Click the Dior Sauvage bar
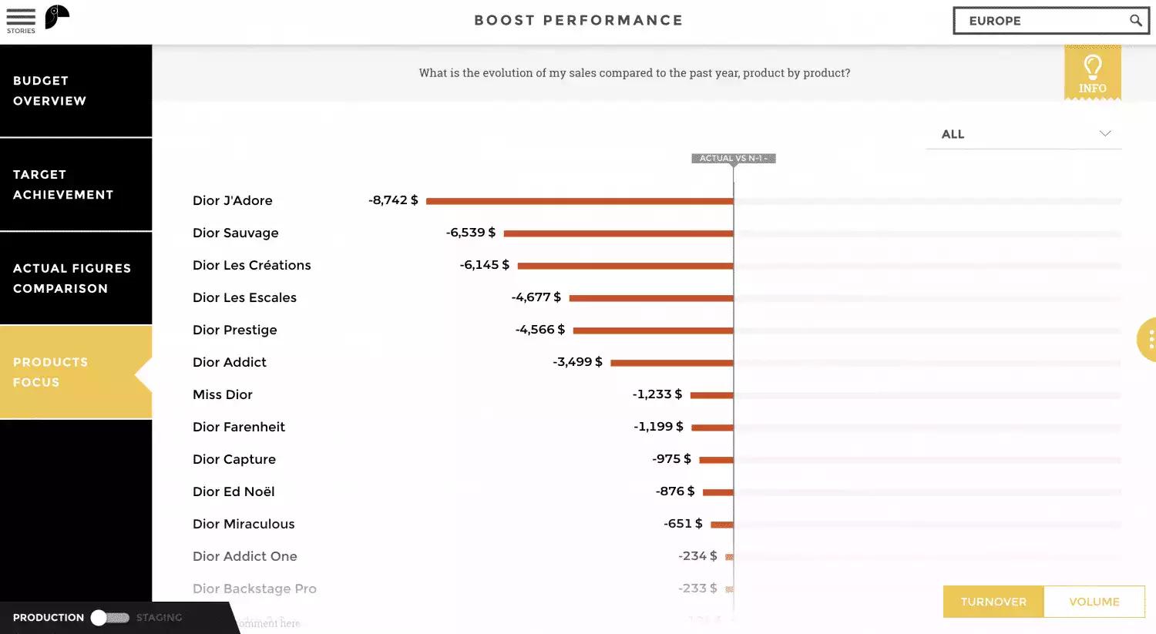This screenshot has width=1156, height=634. pos(619,233)
